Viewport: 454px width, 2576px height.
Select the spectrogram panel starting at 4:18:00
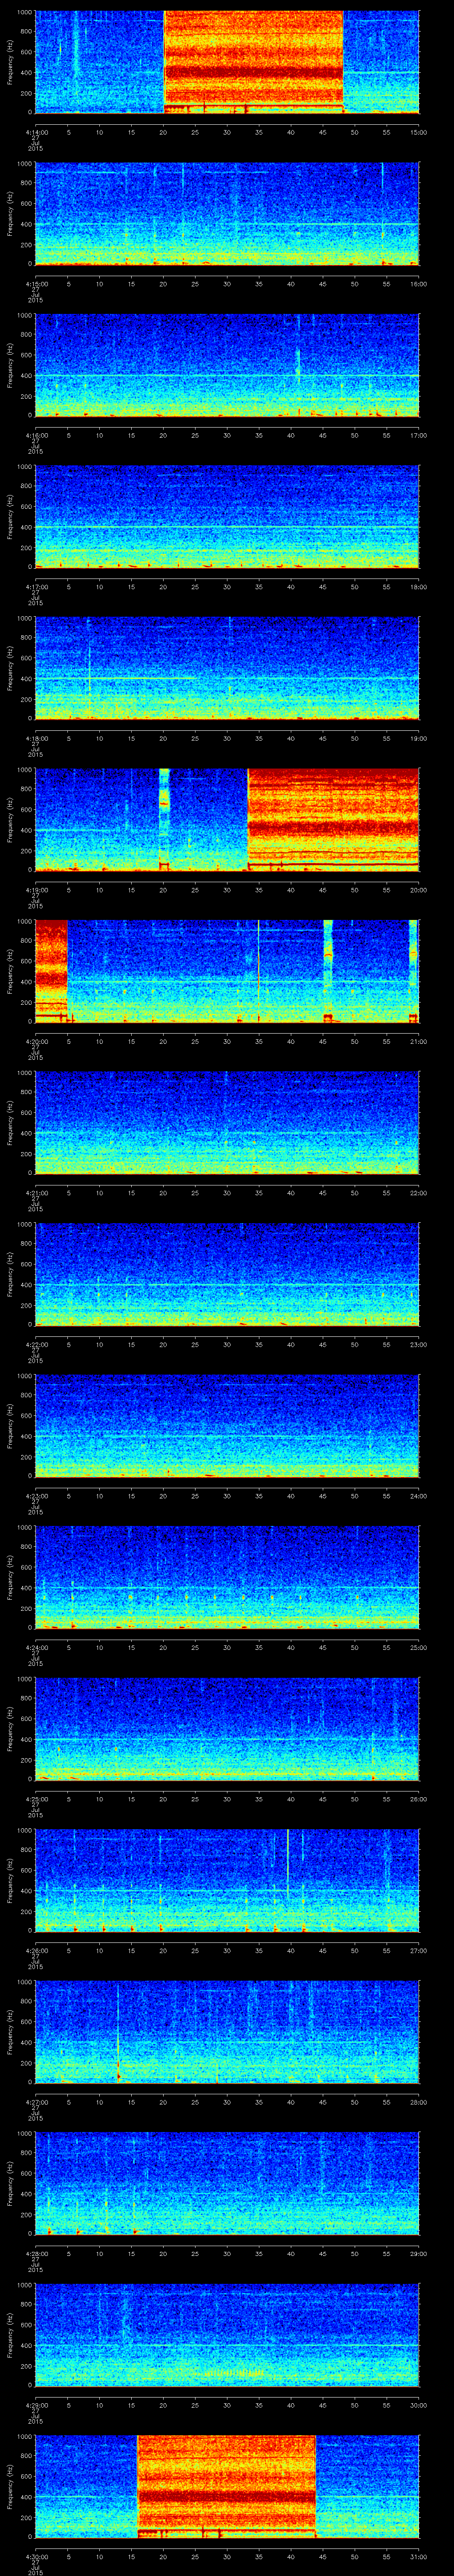(x=227, y=669)
